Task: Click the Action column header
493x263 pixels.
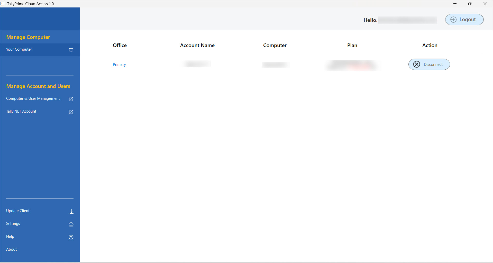Action: point(430,45)
